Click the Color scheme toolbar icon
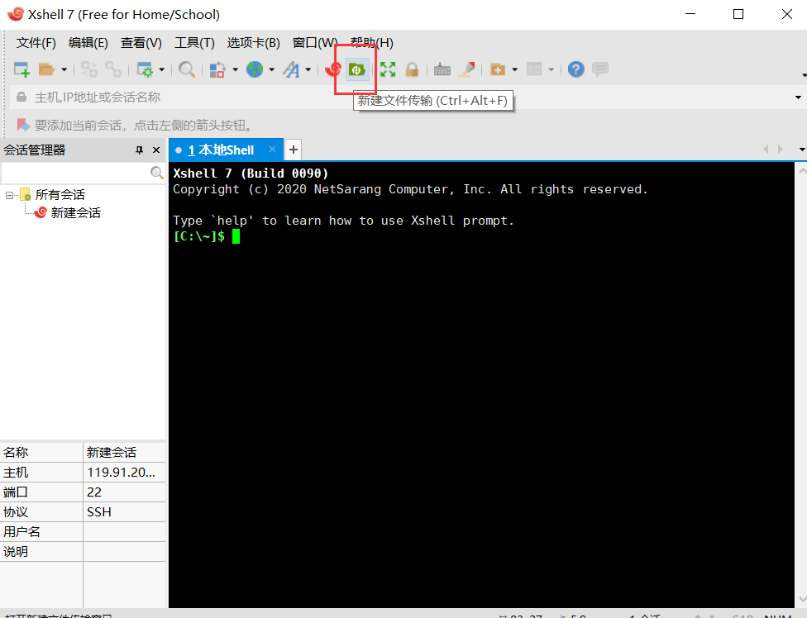The height and width of the screenshot is (618, 807). (217, 69)
